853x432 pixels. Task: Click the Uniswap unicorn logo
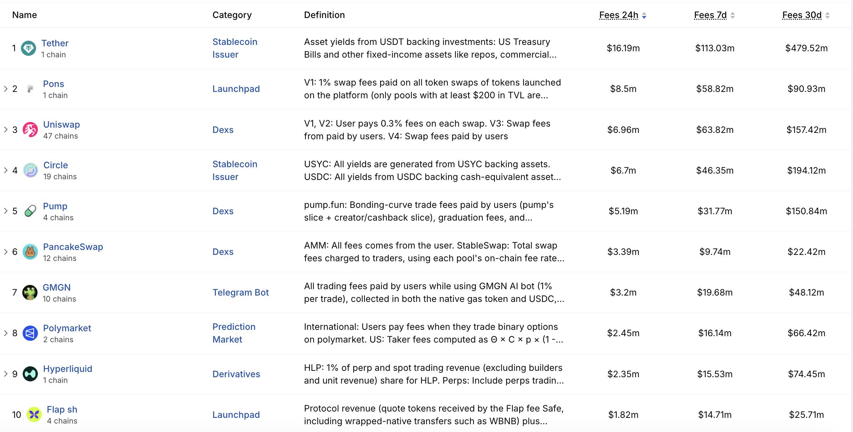point(30,130)
